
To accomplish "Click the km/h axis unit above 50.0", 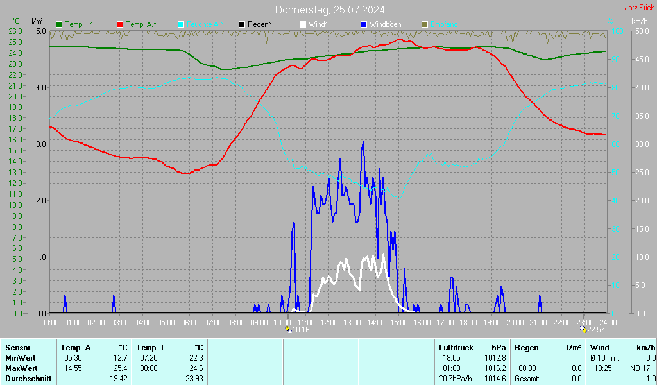I will pyautogui.click(x=640, y=21).
